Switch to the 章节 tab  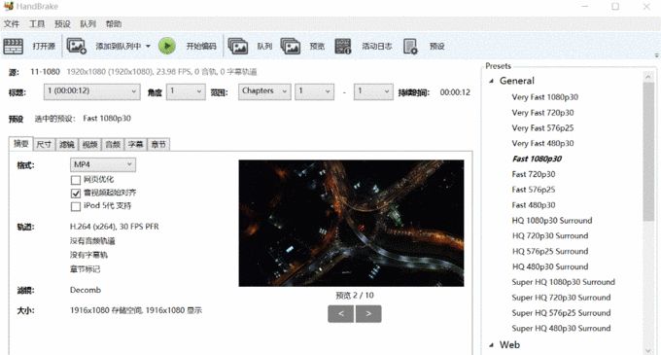[x=158, y=145]
